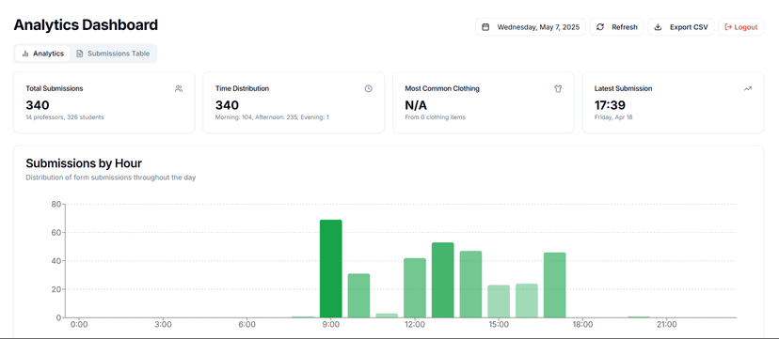Click the 17:00 bar in the chart
Viewport: 779px width, 339px height.
coord(555,285)
